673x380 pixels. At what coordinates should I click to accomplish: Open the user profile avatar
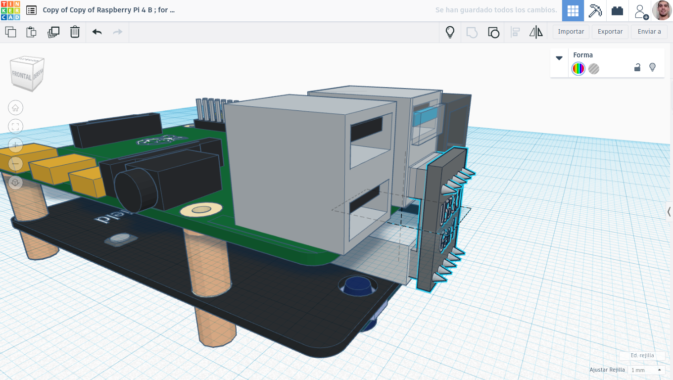(x=662, y=10)
